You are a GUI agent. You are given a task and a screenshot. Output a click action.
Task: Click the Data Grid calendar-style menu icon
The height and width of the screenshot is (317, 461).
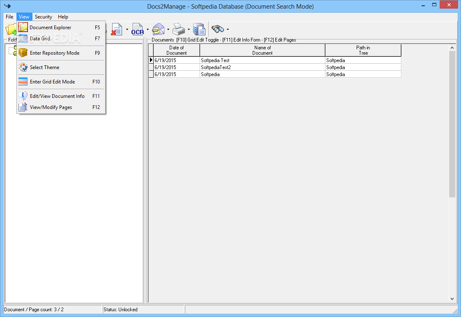pos(23,39)
